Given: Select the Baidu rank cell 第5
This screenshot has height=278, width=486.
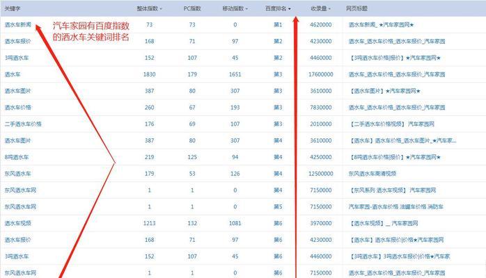Looking at the screenshot, I should pos(278,206).
